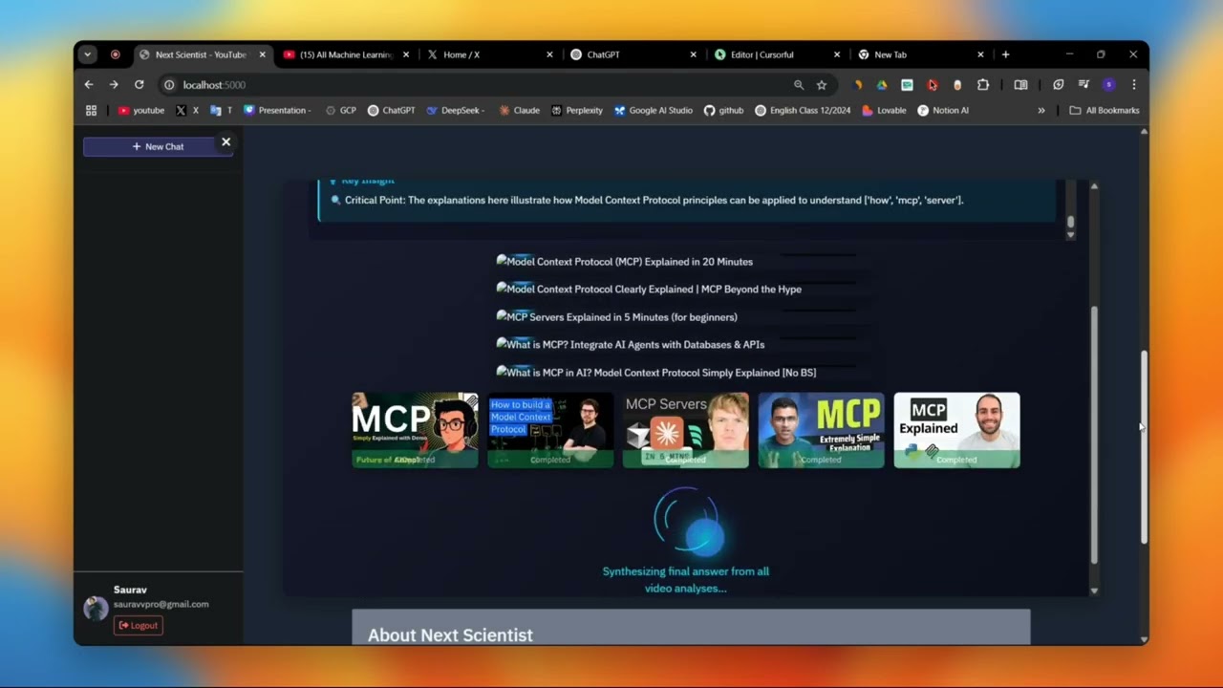Open the All Bookmarks folder
1223x688 pixels.
point(1105,111)
